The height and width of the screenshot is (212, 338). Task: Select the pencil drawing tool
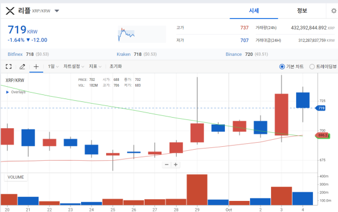[x=22, y=66]
